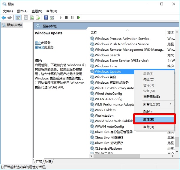Choose 帮助(H) in context menu
Screen dimensions: 180x170
(154, 127)
